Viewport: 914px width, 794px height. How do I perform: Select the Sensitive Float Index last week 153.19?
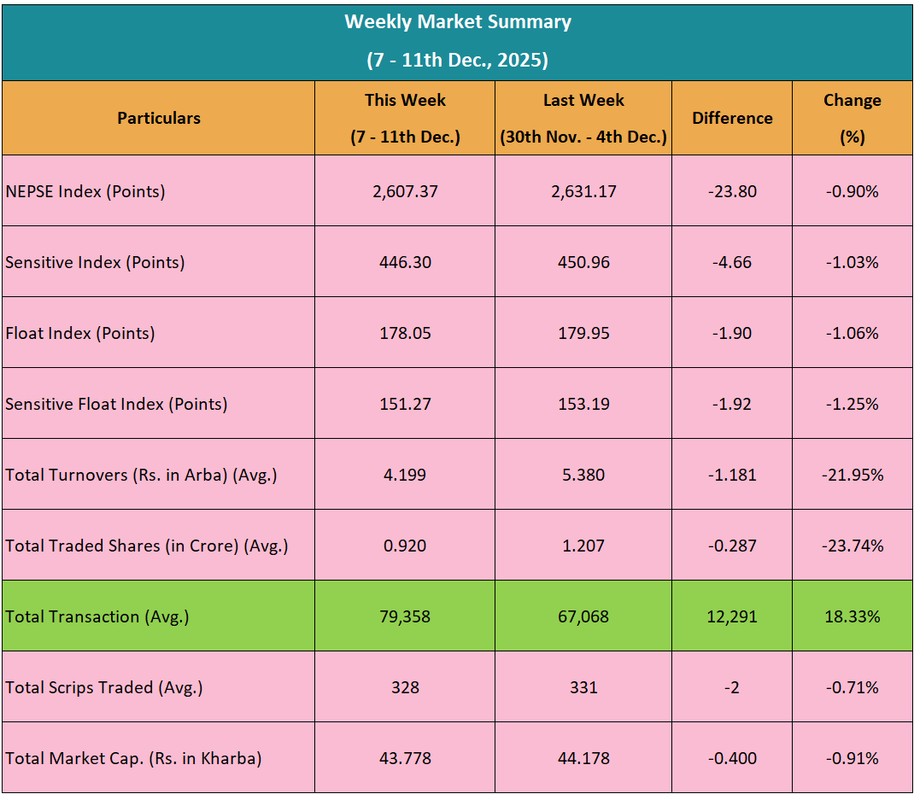pyautogui.click(x=583, y=404)
